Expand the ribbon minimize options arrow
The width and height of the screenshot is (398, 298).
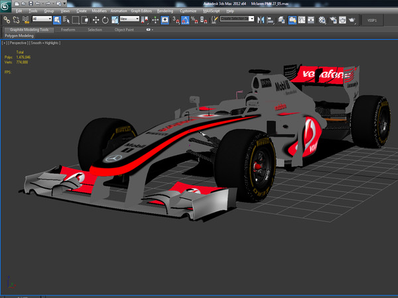coord(153,30)
